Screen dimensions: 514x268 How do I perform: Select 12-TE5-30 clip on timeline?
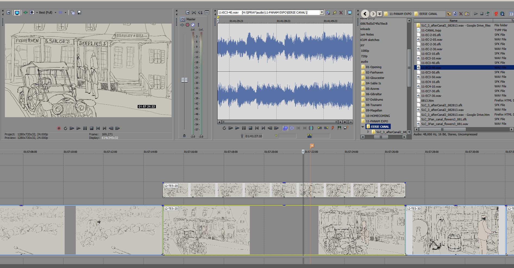(456, 230)
